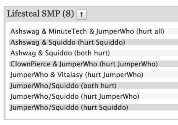Click Squiddo in the second list row
This screenshot has width=178, height=125.
coord(62,42)
